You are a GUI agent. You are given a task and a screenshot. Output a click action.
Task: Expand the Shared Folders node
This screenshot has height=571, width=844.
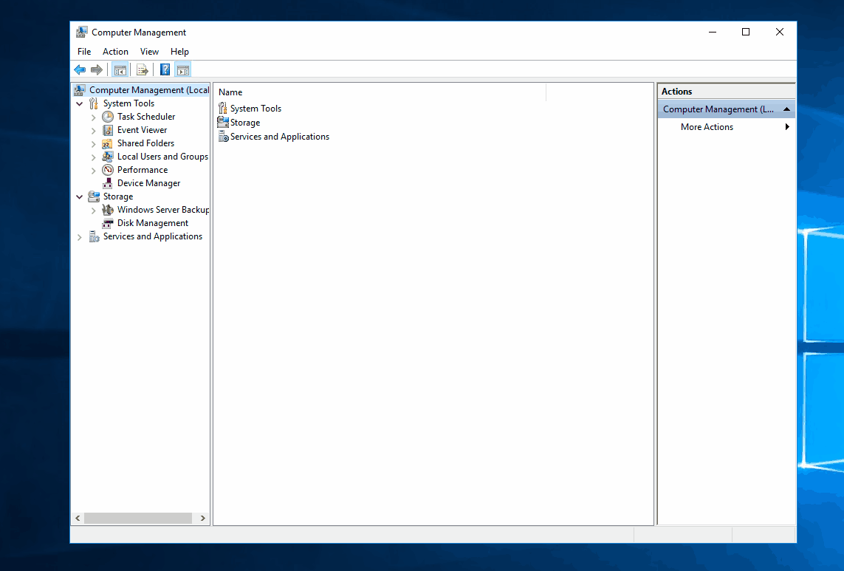[94, 144]
